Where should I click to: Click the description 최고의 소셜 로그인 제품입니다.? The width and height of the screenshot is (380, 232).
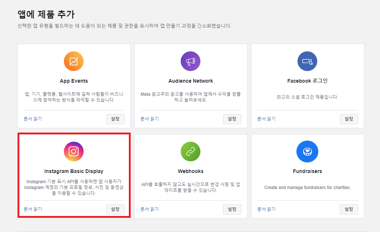tap(307, 97)
